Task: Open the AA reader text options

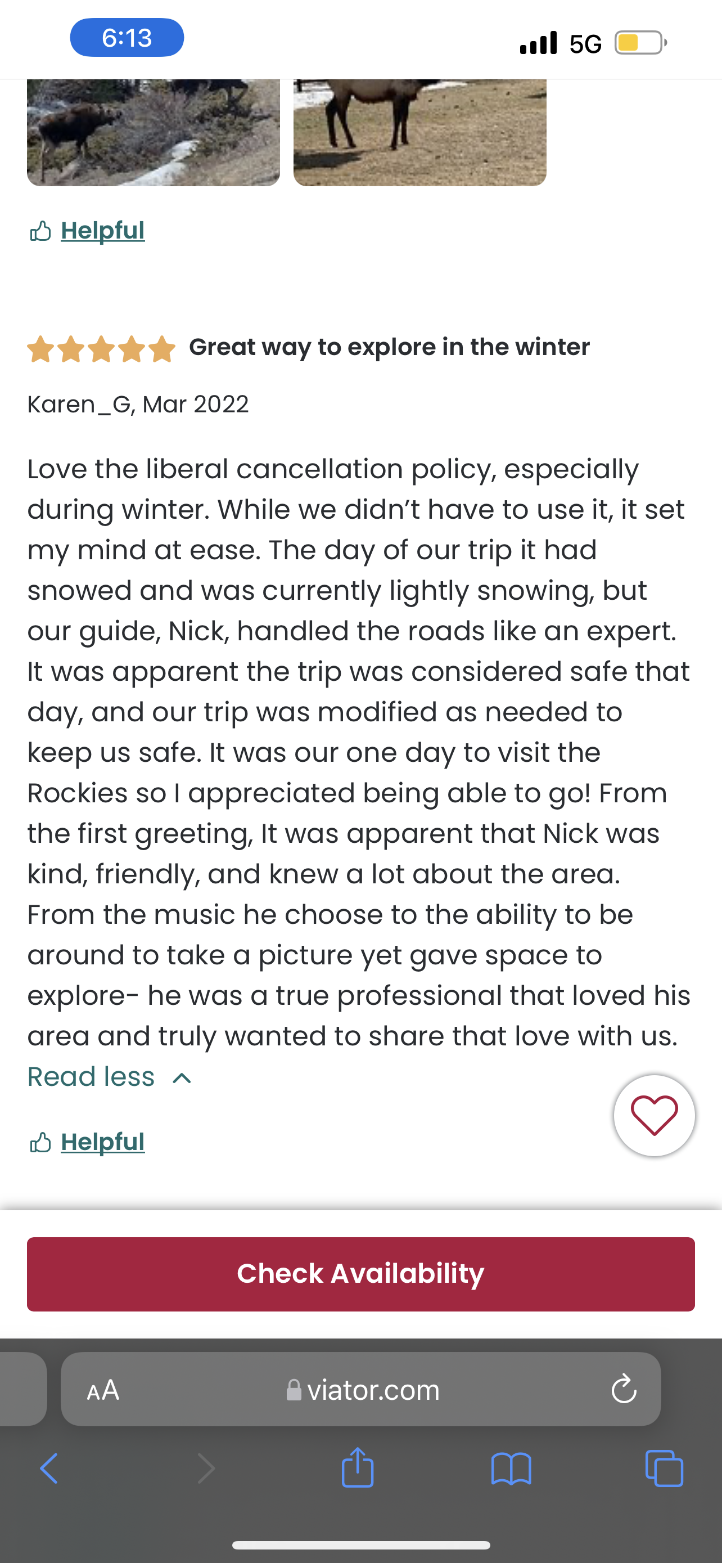Action: [x=103, y=1390]
